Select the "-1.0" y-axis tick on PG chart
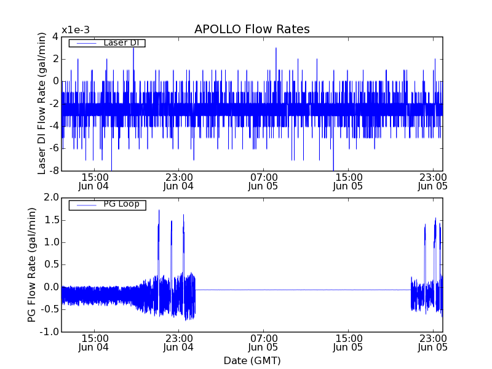Image resolution: width=492 pixels, height=369 pixels. click(50, 331)
